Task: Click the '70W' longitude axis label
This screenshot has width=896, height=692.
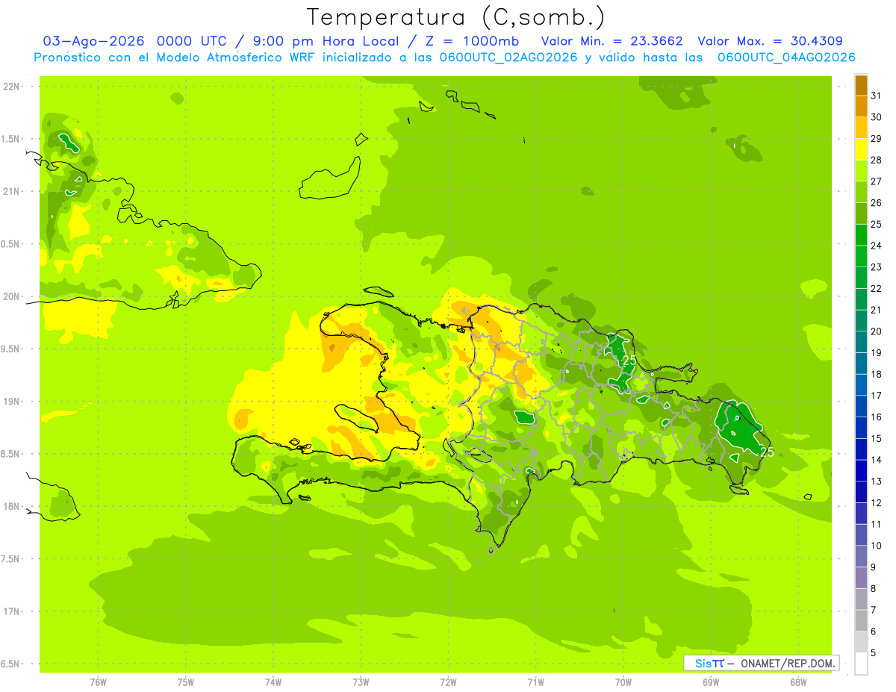Action: click(623, 682)
